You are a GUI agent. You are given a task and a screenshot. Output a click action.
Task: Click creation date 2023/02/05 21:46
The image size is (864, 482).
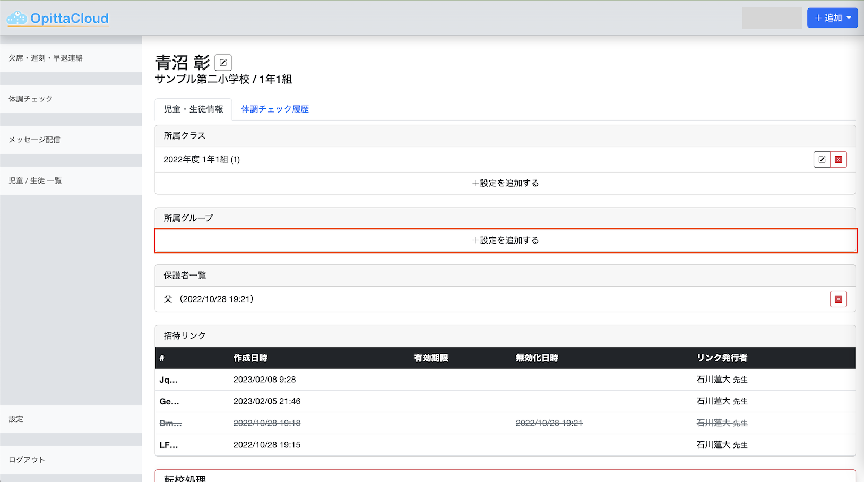(267, 401)
